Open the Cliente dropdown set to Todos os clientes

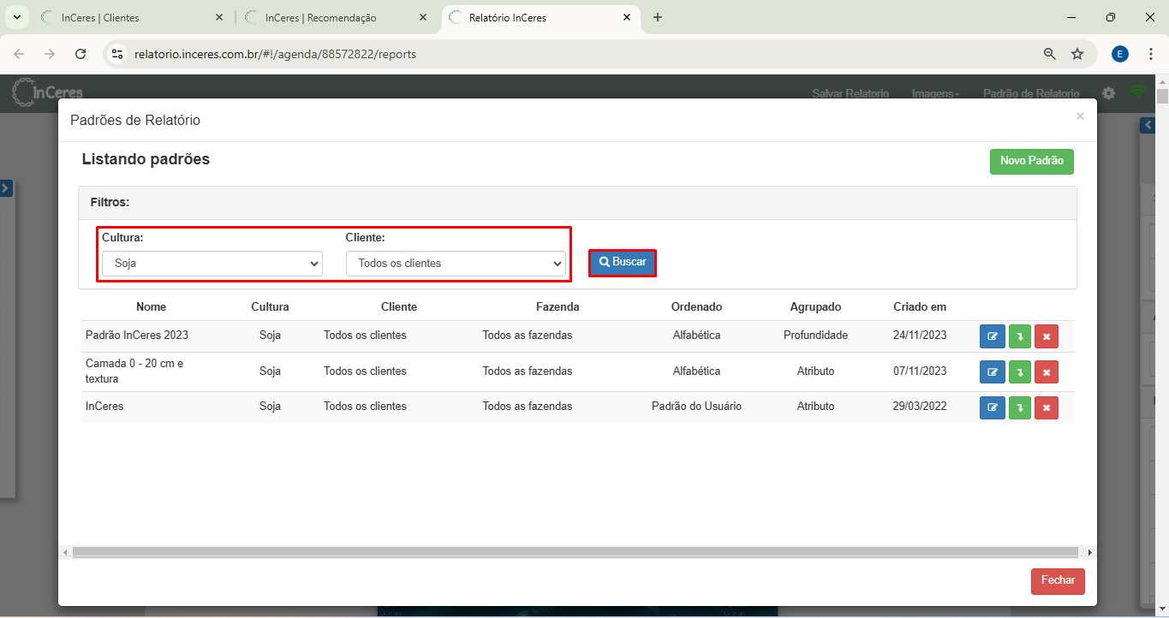click(456, 264)
